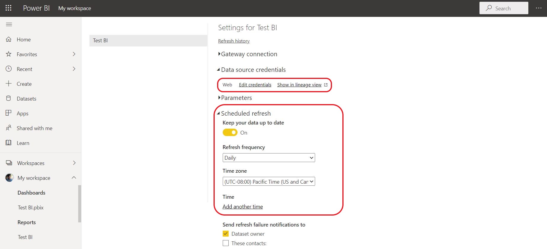Open the app launcher grid icon
This screenshot has height=249, width=547.
point(8,8)
